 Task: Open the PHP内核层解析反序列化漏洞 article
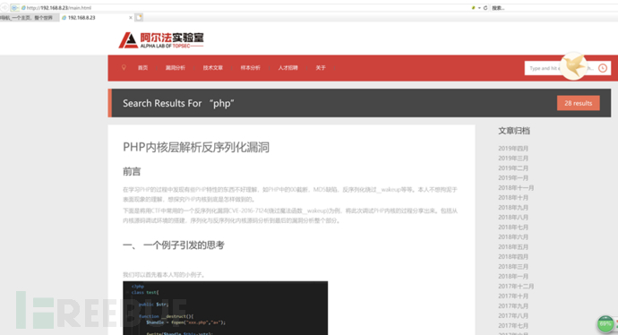196,148
